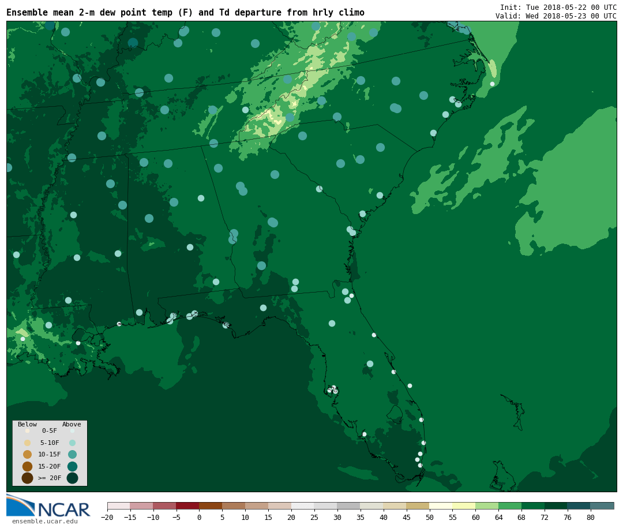This screenshot has width=623, height=528.
Task: Click the Below 10-15F orange-brown legend circle
Action: click(x=28, y=455)
